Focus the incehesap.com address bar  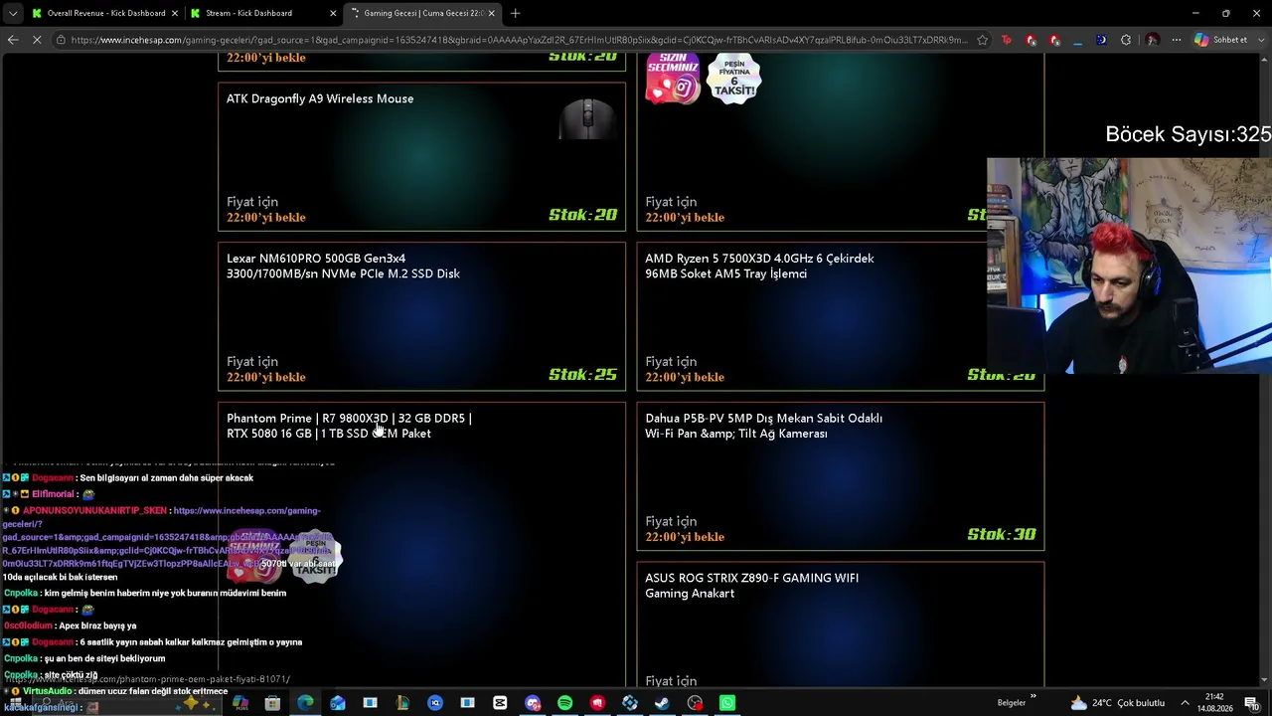tap(519, 40)
